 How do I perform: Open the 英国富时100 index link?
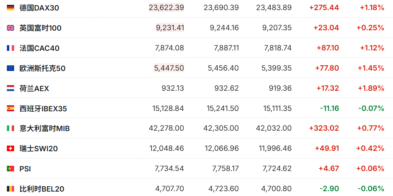click(x=40, y=28)
